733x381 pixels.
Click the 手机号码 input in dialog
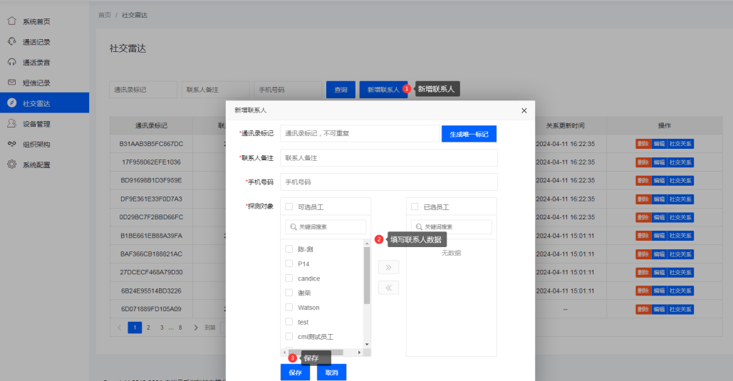point(388,182)
